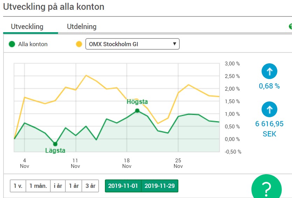Image resolution: width=292 pixels, height=198 pixels.
Task: Click the Högsta point on the chart
Action: [x=137, y=111]
